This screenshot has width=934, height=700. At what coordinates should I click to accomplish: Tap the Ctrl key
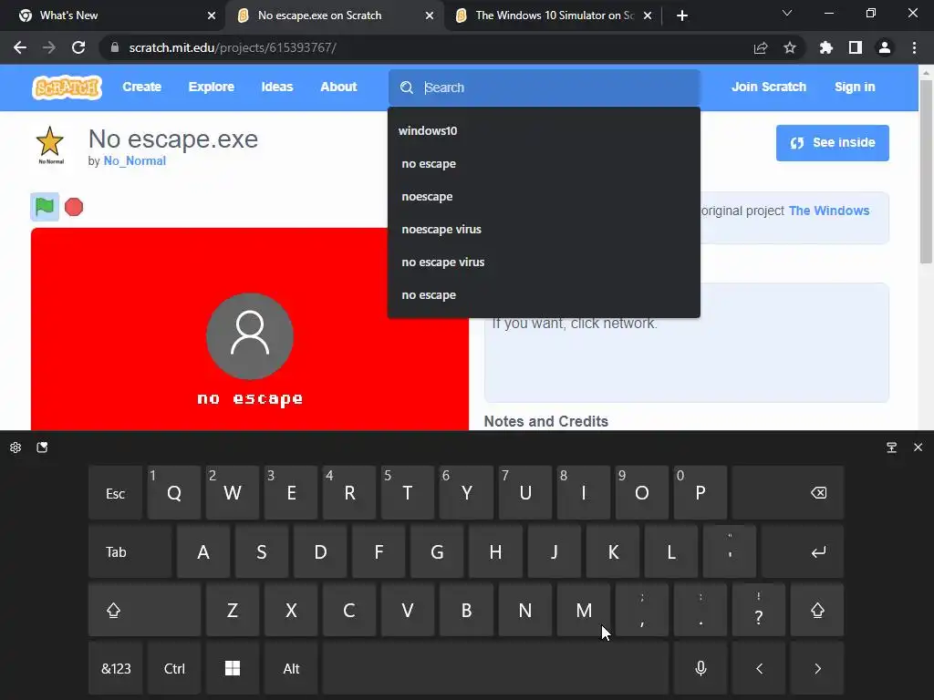click(x=174, y=668)
